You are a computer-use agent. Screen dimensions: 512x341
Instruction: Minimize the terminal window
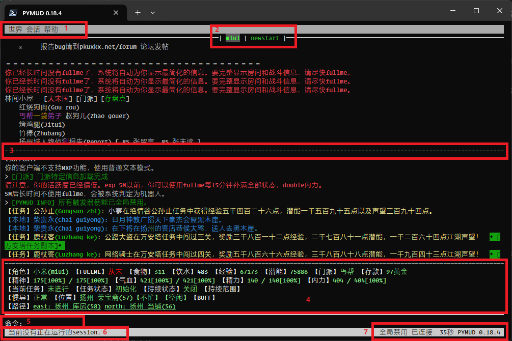point(453,11)
